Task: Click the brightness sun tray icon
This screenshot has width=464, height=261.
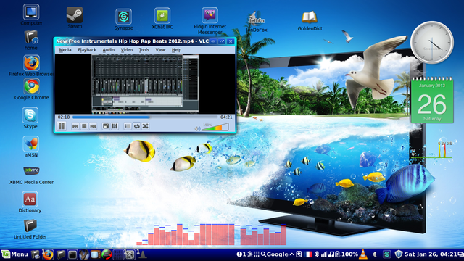Action: (x=250, y=254)
